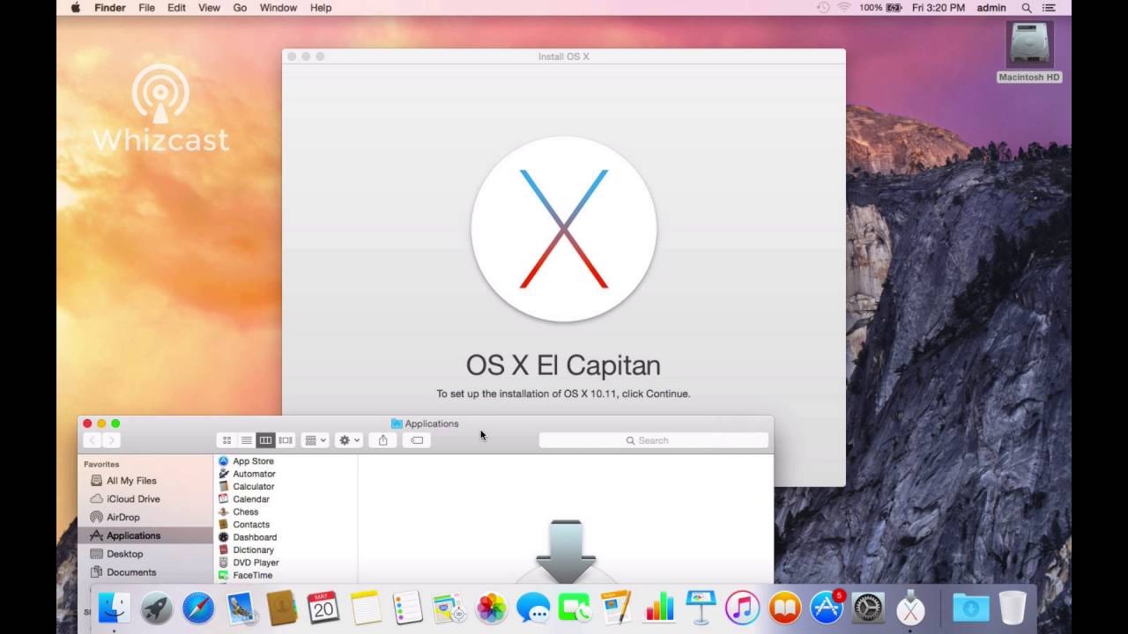Viewport: 1128px width, 634px height.
Task: Open iTunes music note icon
Action: (742, 608)
